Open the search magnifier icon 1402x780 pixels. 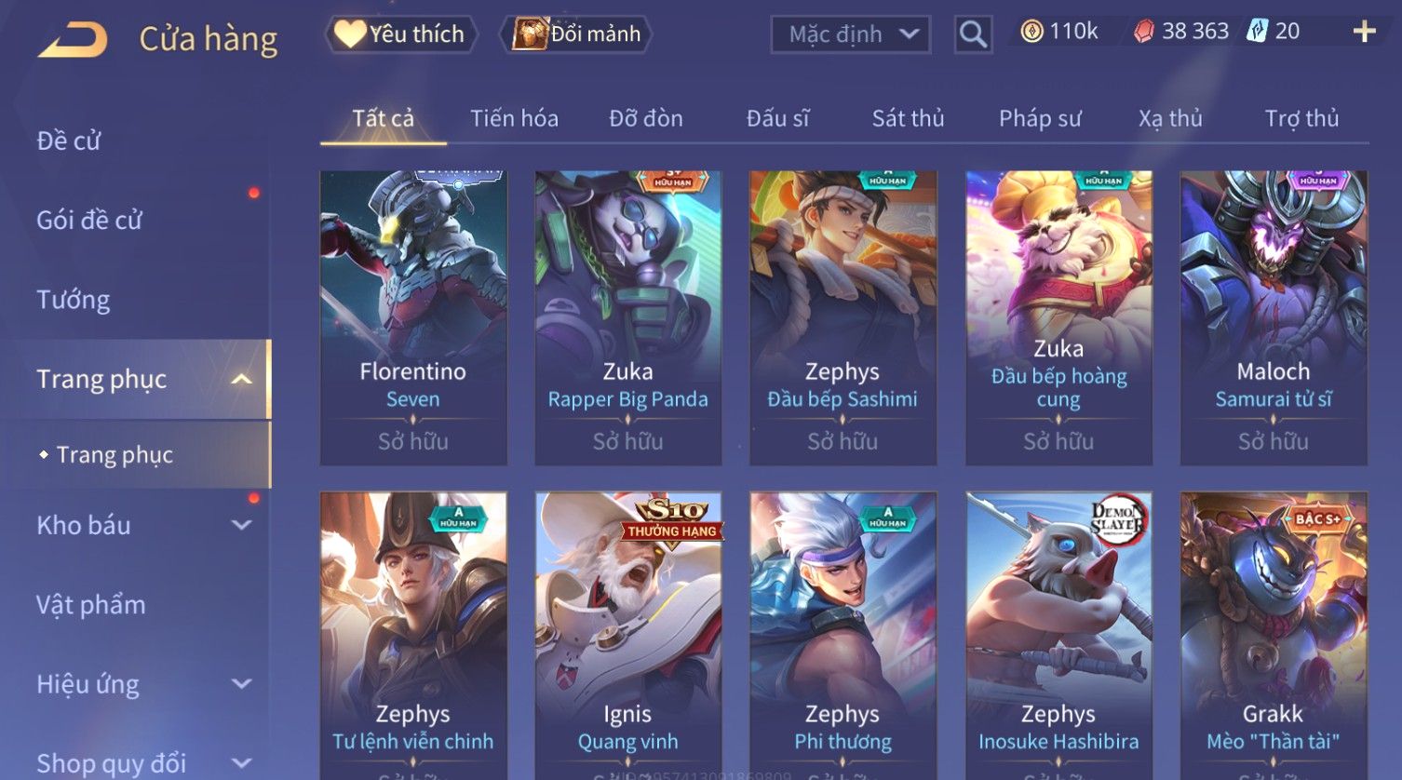coord(973,34)
